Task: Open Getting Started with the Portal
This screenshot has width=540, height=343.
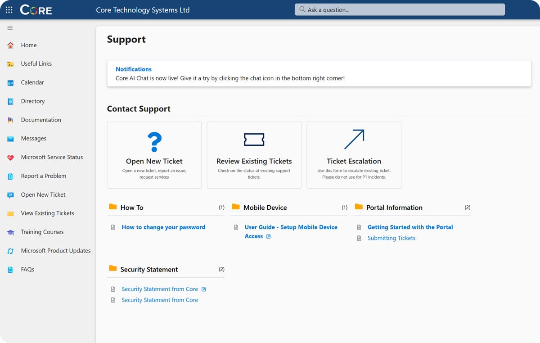Action: pos(409,227)
